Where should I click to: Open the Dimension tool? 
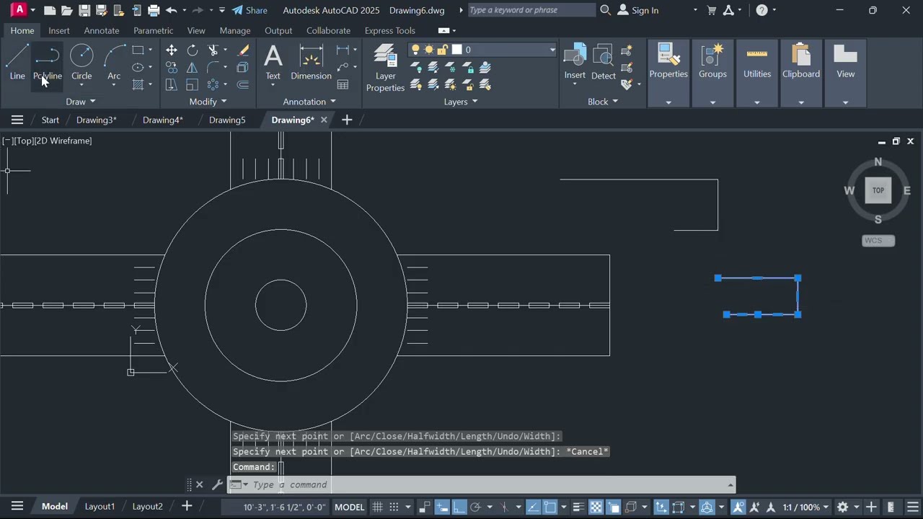click(311, 62)
